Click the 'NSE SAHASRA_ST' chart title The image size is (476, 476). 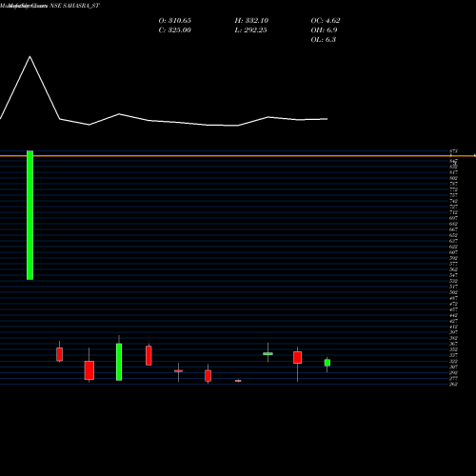tap(74, 6)
